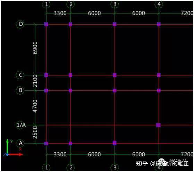Screen dimensions: 194x172
Task: Select the column at axis 1/A and 4
Action: (159, 125)
